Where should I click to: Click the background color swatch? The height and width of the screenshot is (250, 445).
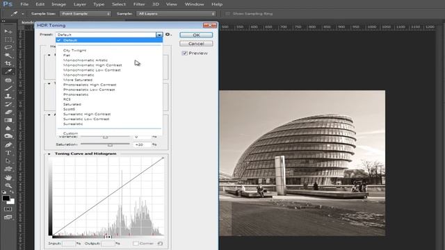tap(11, 201)
